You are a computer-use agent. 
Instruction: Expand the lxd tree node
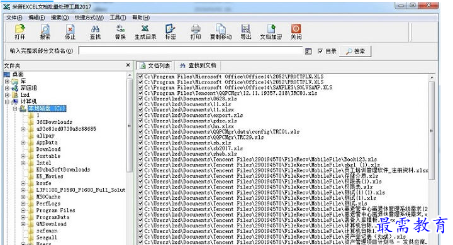point(7,95)
